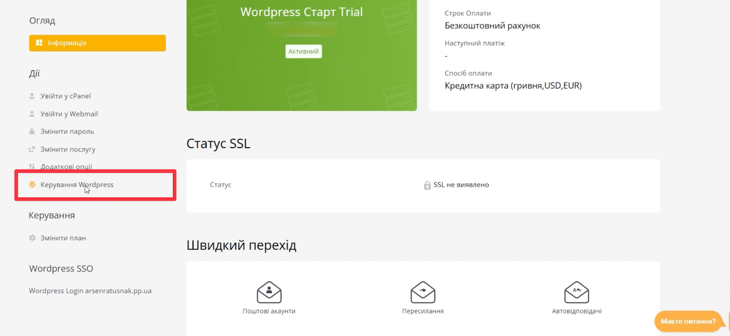The height and width of the screenshot is (336, 730).
Task: Click the Швидкий перехід heading
Action: tap(241, 245)
